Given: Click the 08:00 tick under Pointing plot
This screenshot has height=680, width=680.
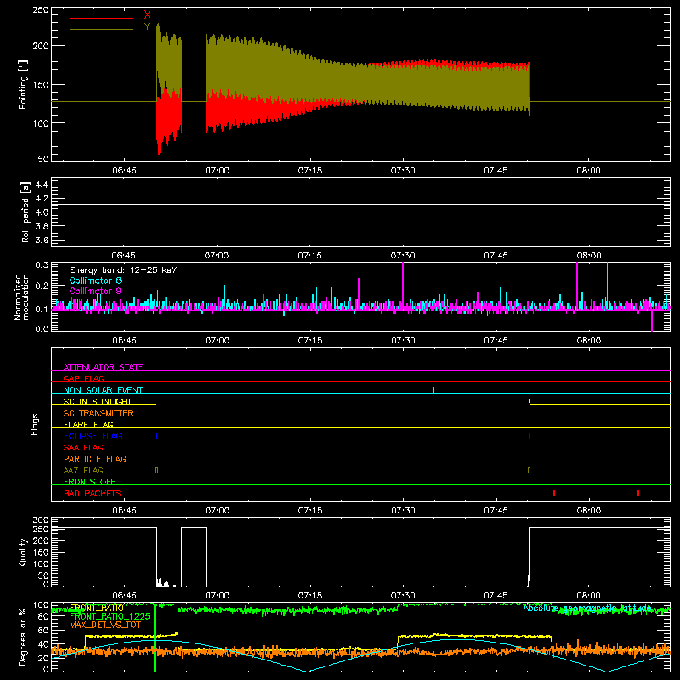Looking at the screenshot, I should 588,170.
